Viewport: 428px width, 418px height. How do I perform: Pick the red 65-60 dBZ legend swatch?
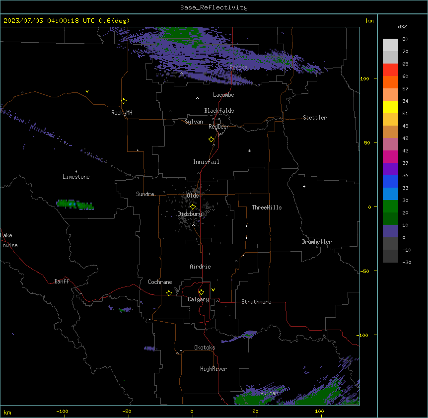390,70
